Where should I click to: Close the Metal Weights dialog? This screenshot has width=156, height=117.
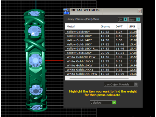point(139,11)
